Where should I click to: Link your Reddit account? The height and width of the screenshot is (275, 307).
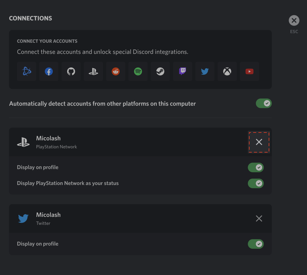pos(116,72)
